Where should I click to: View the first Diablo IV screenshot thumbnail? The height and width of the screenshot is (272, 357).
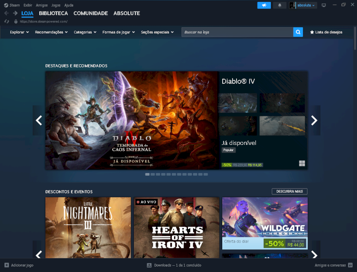coord(238,103)
